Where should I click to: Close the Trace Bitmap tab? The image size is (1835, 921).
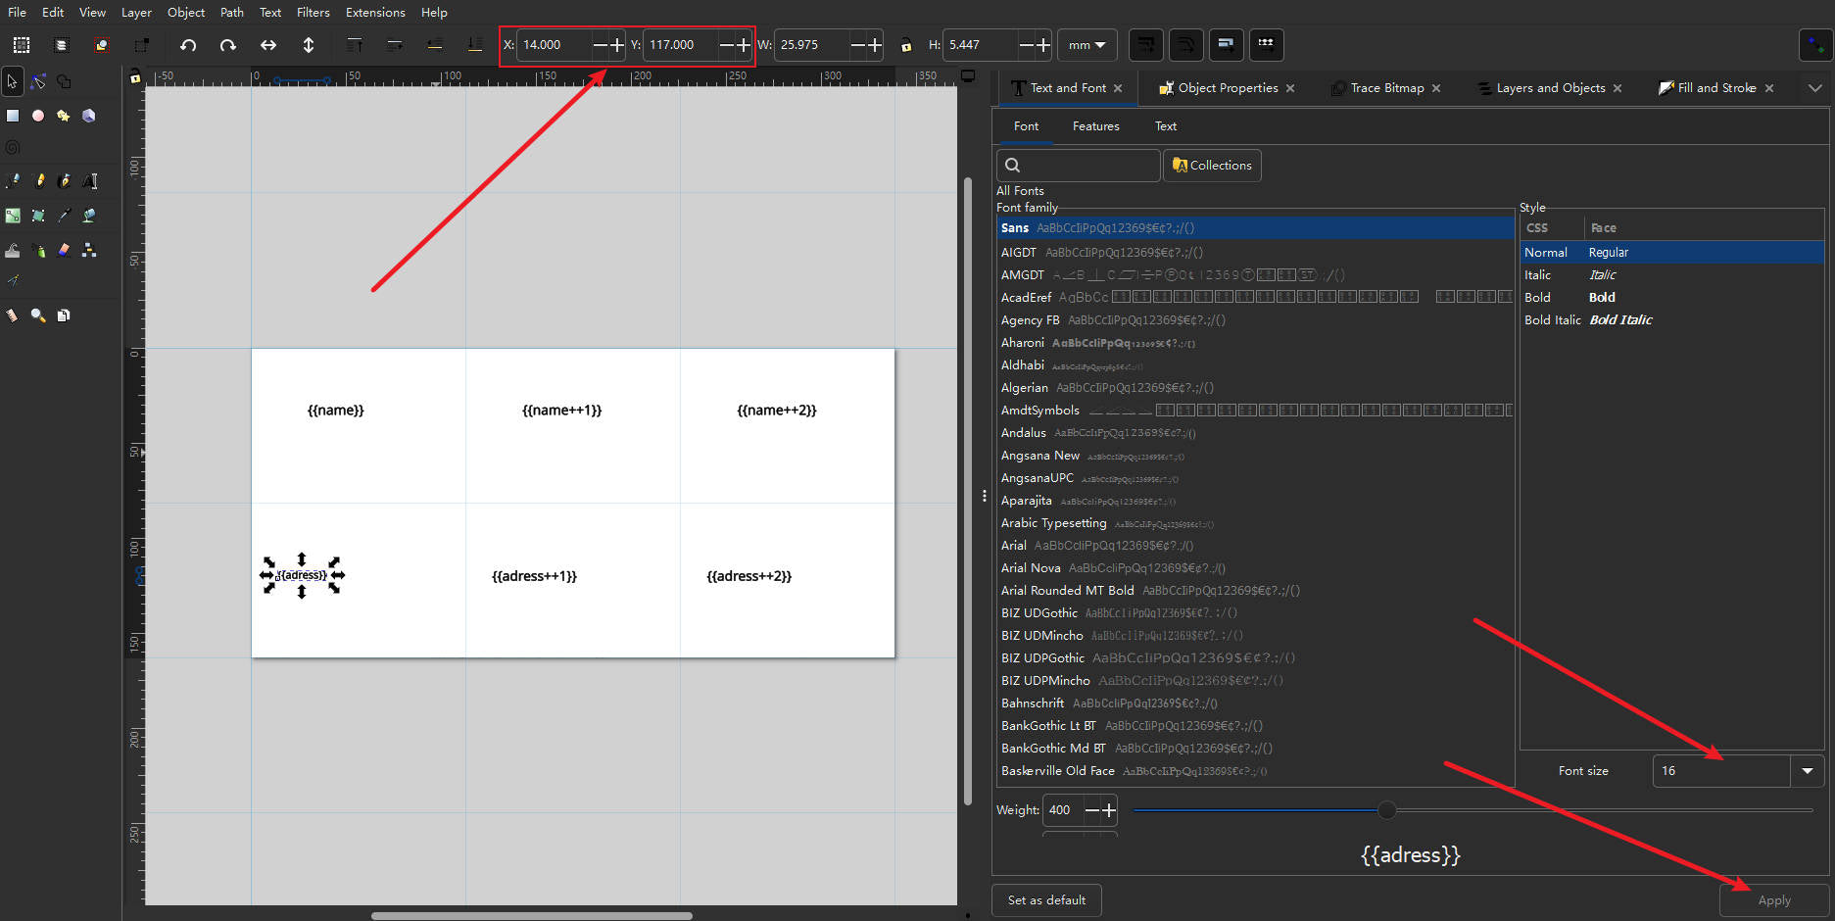point(1436,88)
